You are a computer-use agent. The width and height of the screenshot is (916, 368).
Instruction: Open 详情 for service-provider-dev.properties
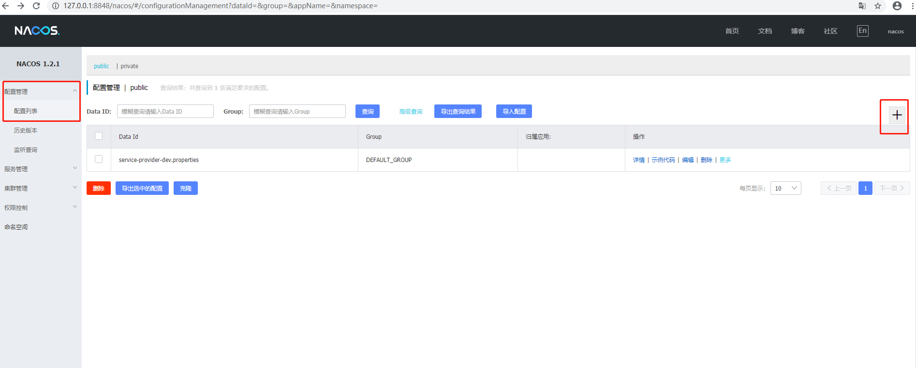pos(639,160)
